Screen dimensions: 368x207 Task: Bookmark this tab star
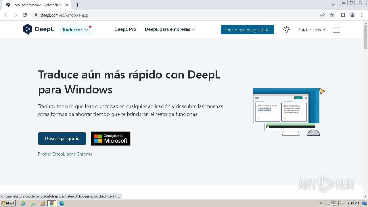coord(332,15)
